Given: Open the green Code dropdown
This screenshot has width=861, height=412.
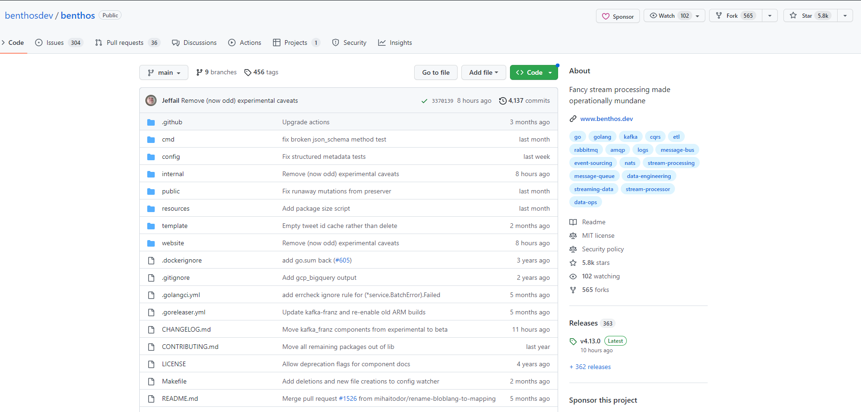Looking at the screenshot, I should pos(534,72).
